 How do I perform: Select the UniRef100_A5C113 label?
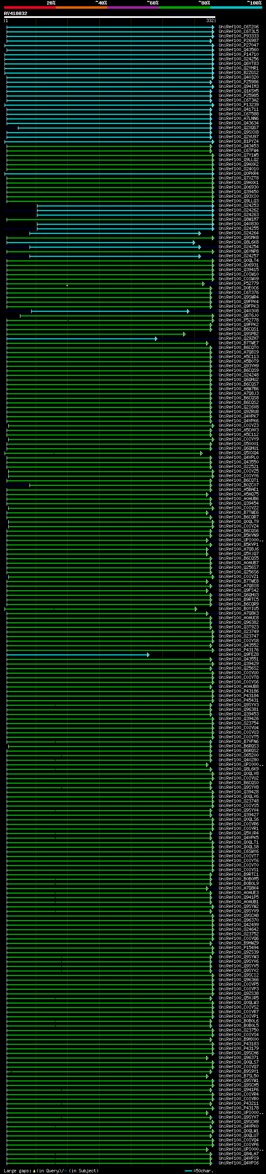239,357
